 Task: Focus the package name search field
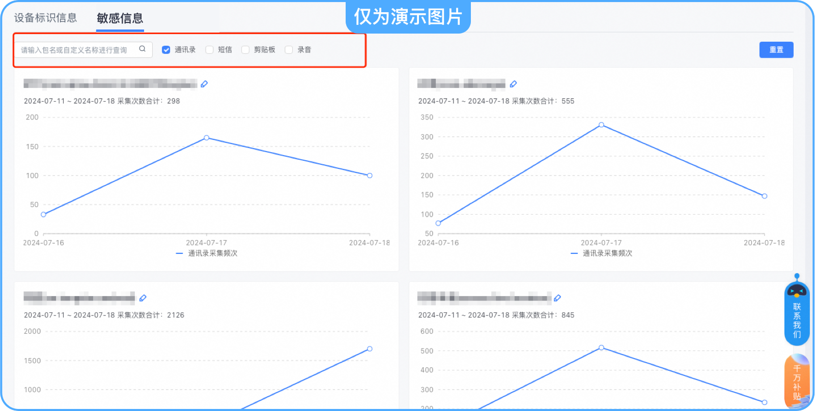coord(83,49)
